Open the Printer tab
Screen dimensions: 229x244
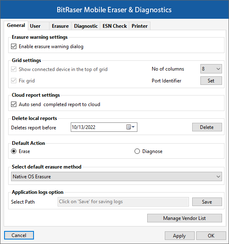[x=139, y=26]
